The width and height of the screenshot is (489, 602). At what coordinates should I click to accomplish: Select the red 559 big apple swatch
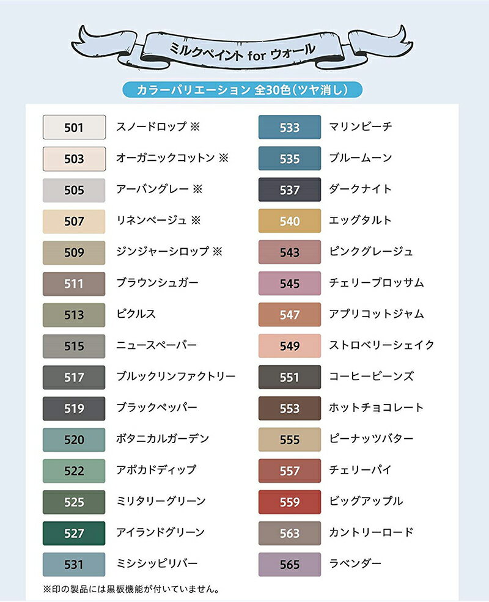tap(289, 502)
